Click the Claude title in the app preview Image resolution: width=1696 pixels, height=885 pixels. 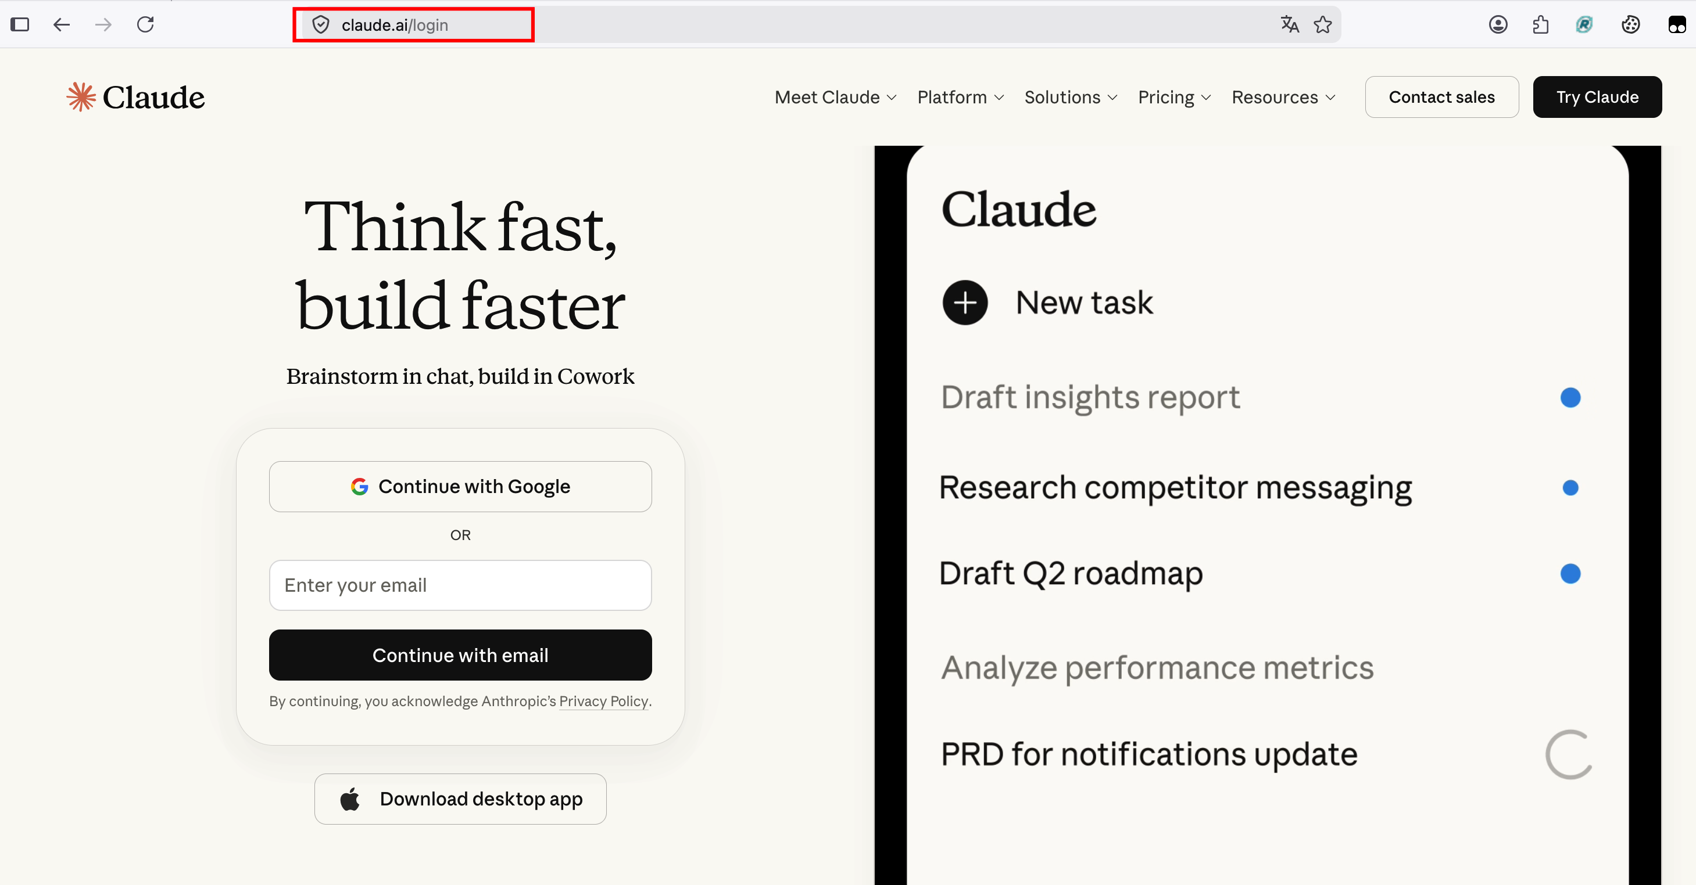point(1018,210)
